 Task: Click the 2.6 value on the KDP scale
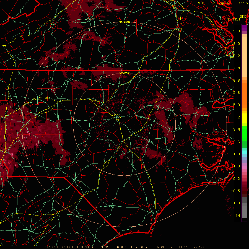(x=237, y=142)
